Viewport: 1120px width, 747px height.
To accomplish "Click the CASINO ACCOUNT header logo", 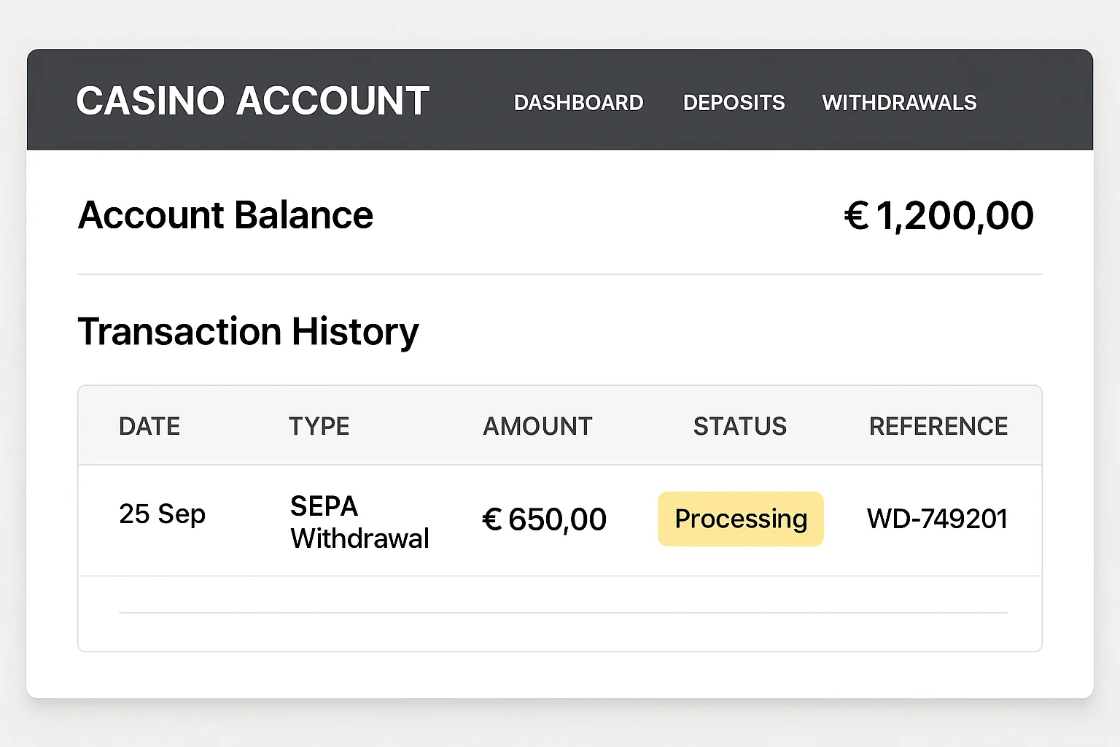I will pos(252,101).
